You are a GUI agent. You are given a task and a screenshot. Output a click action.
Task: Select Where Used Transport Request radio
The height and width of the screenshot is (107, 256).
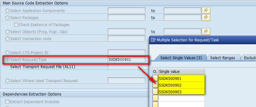(x=7, y=81)
